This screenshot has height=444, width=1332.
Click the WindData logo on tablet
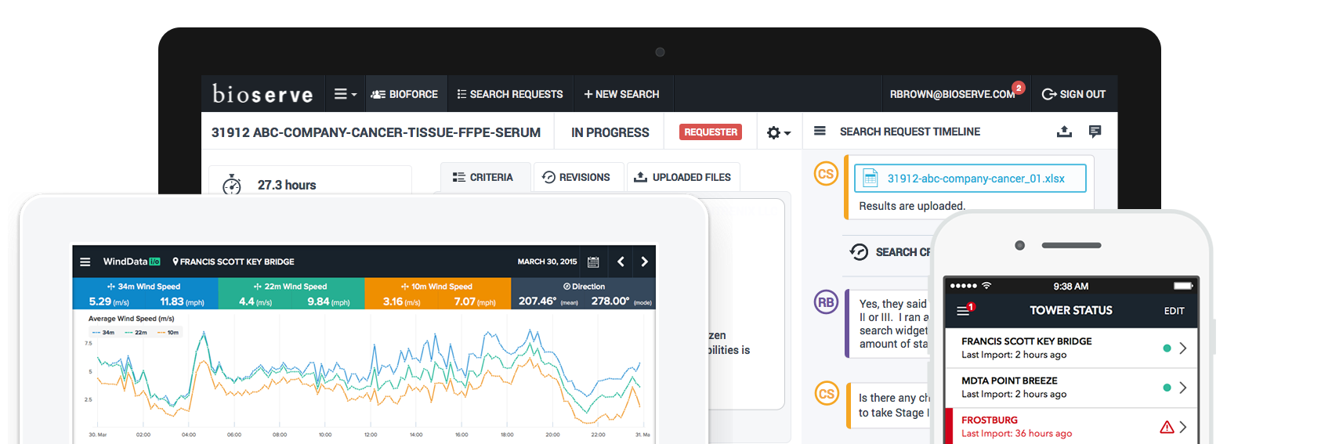click(x=132, y=262)
